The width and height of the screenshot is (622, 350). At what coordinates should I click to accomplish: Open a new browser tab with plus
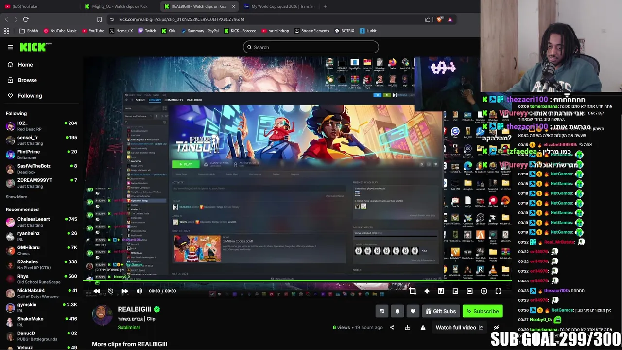point(325,6)
